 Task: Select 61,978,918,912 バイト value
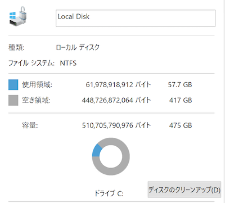pyautogui.click(x=118, y=85)
